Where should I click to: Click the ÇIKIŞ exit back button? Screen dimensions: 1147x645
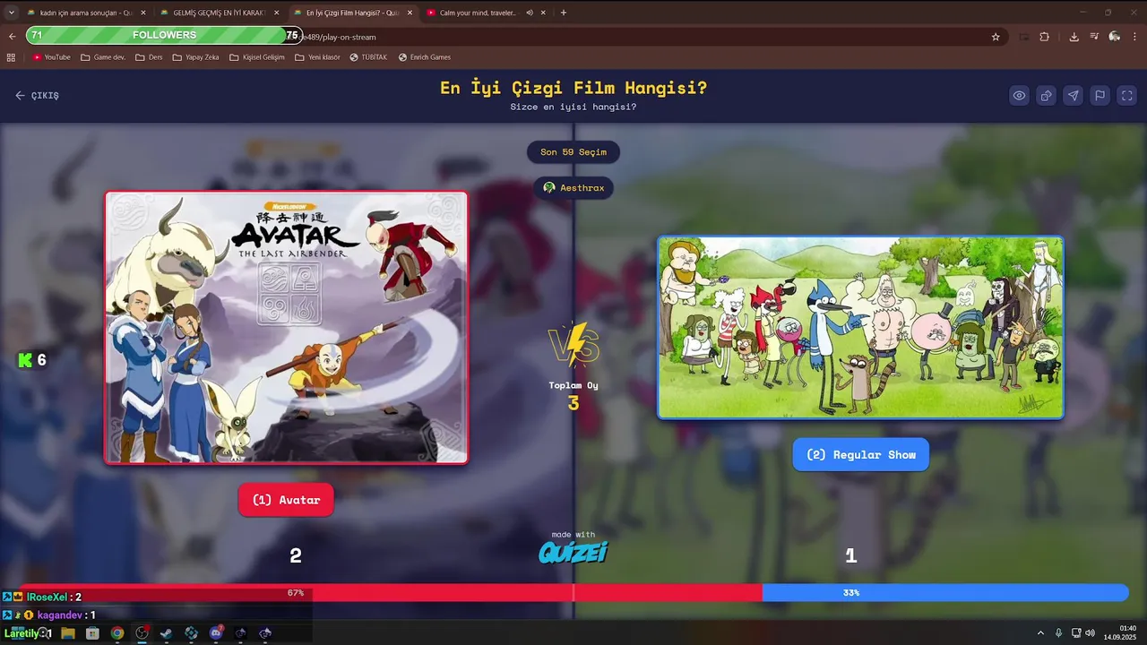coord(37,95)
